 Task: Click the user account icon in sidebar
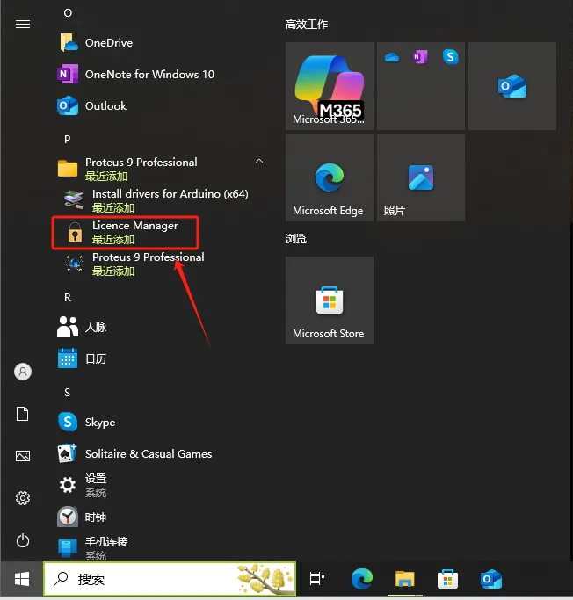click(23, 372)
